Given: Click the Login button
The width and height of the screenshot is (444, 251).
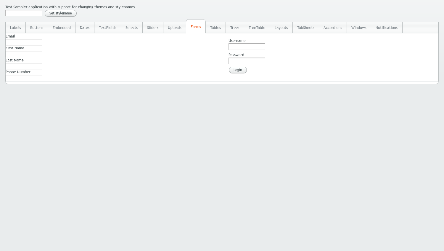Looking at the screenshot, I should pos(238,70).
